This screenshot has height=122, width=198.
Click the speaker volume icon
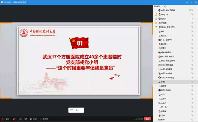(7, 119)
